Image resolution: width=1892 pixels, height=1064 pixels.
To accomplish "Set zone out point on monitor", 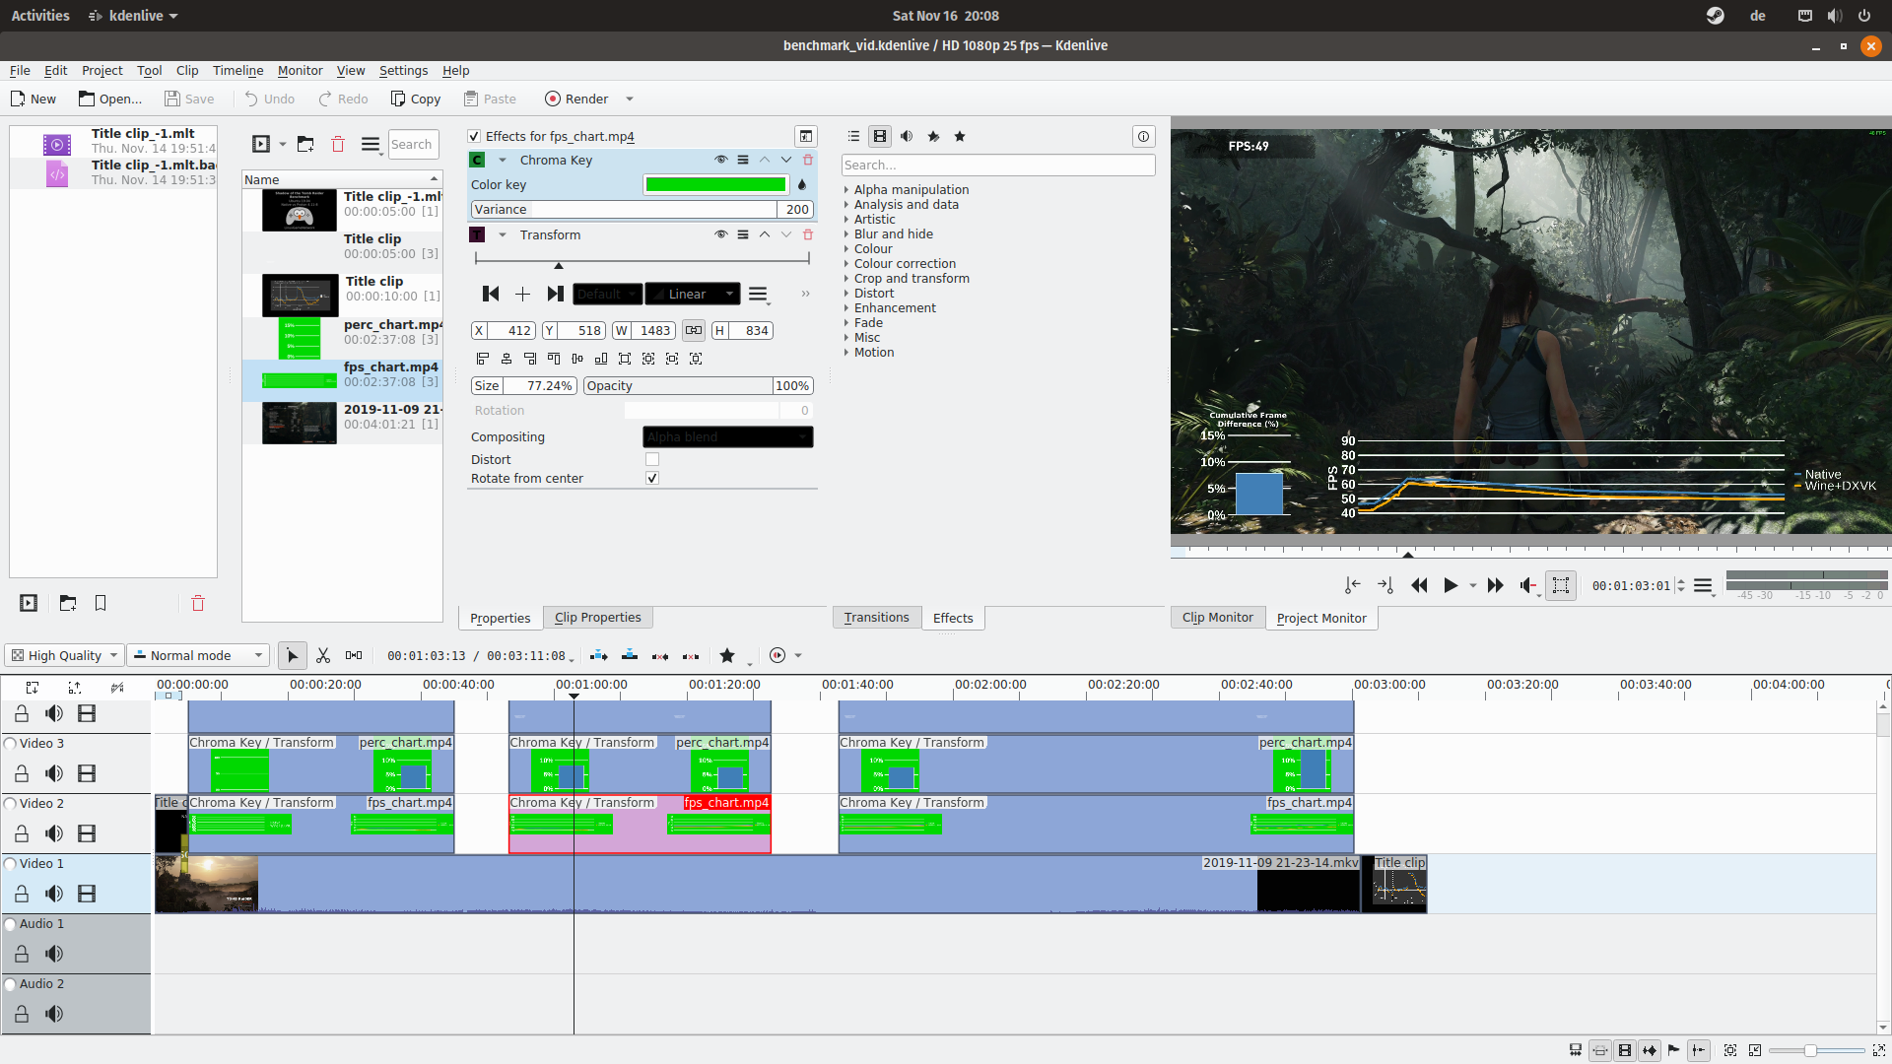I will pyautogui.click(x=1385, y=585).
